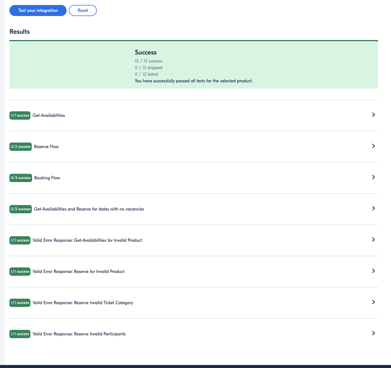
Task: Click chevron for no vacancies test row
Action: pyautogui.click(x=373, y=208)
